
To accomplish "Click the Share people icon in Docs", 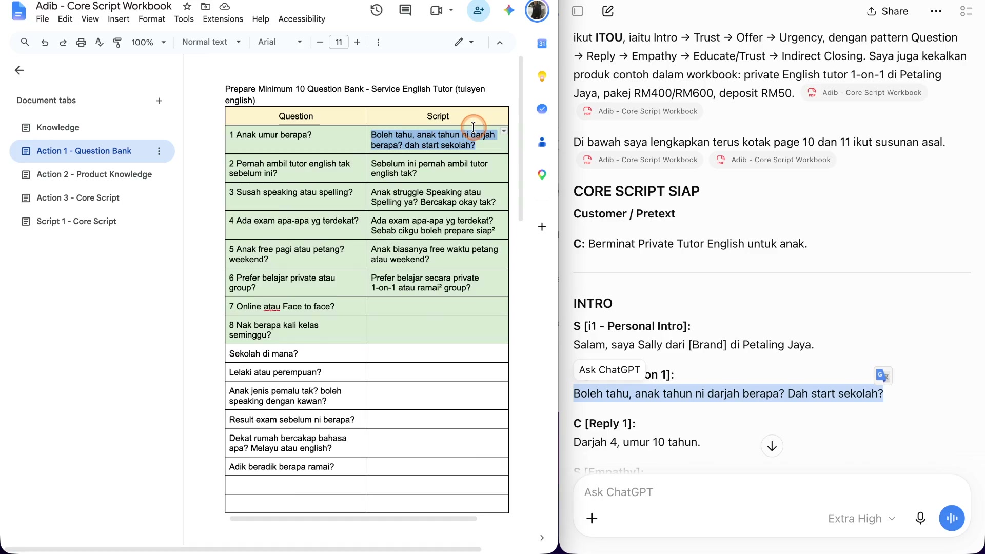I will click(478, 10).
